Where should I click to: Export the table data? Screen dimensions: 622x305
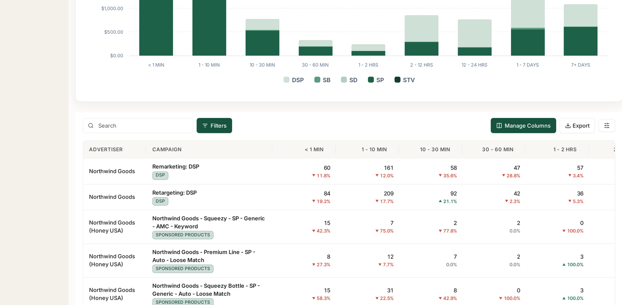577,126
